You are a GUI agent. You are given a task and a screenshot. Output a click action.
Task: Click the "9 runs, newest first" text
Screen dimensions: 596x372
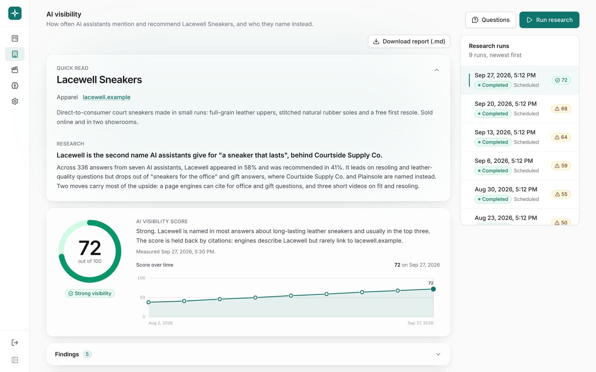point(495,55)
